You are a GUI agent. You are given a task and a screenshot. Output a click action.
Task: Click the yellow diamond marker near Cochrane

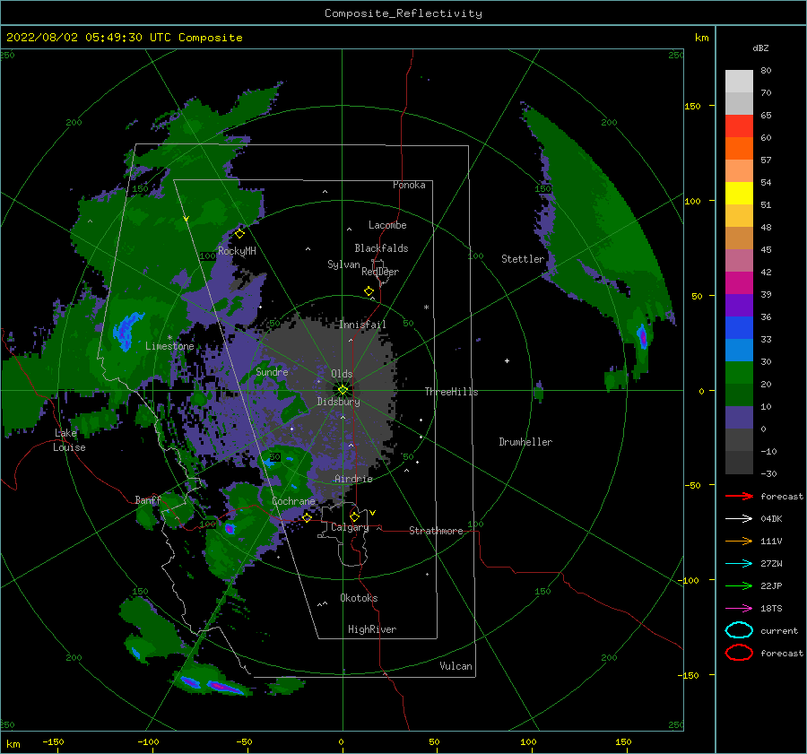308,517
